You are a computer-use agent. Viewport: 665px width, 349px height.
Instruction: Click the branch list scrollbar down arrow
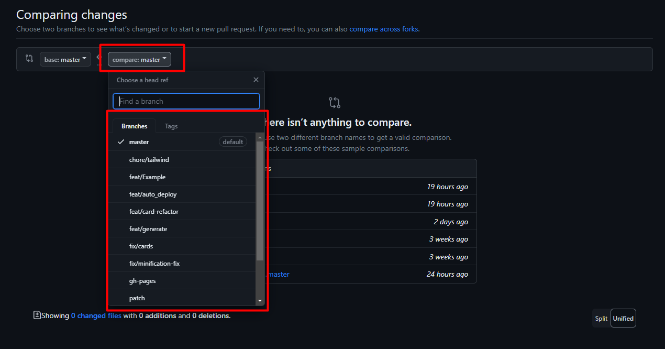tap(260, 301)
